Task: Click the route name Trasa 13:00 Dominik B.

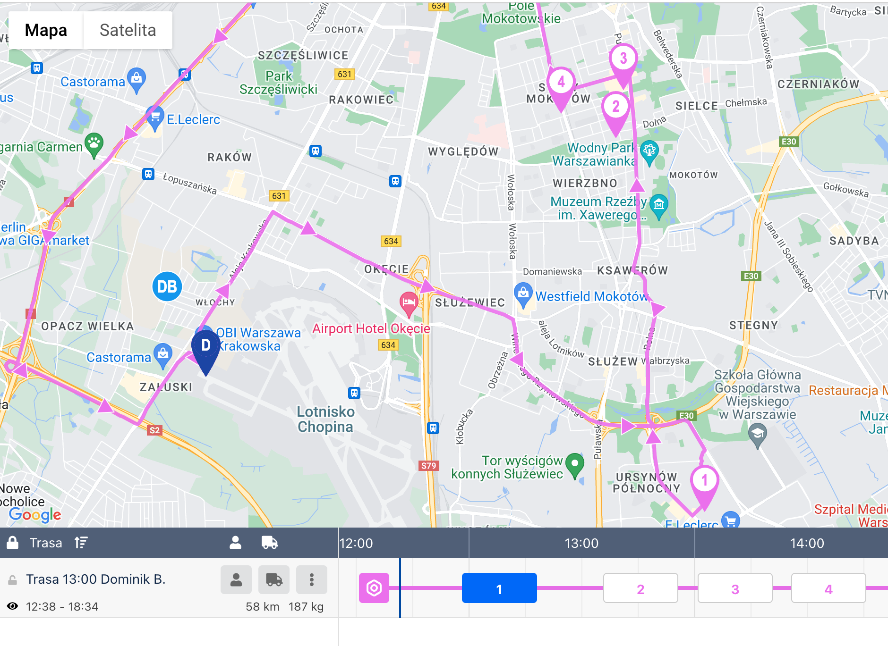Action: 95,579
